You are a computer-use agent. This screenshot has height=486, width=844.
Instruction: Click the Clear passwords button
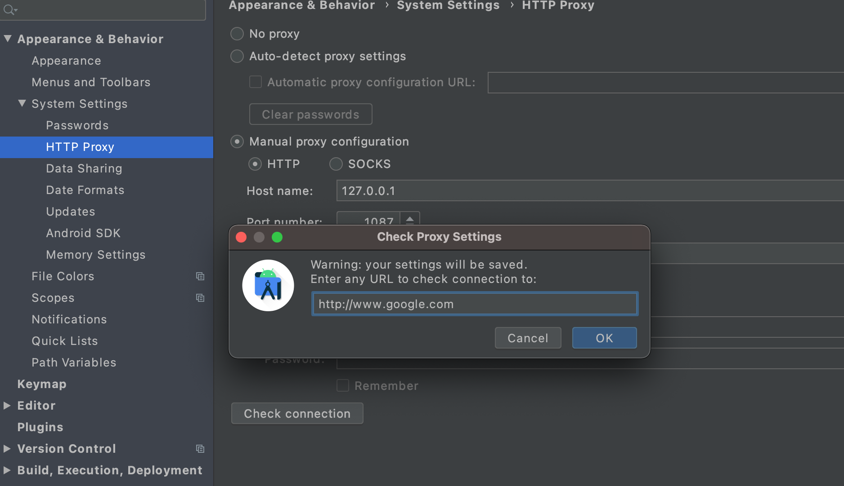pos(310,114)
